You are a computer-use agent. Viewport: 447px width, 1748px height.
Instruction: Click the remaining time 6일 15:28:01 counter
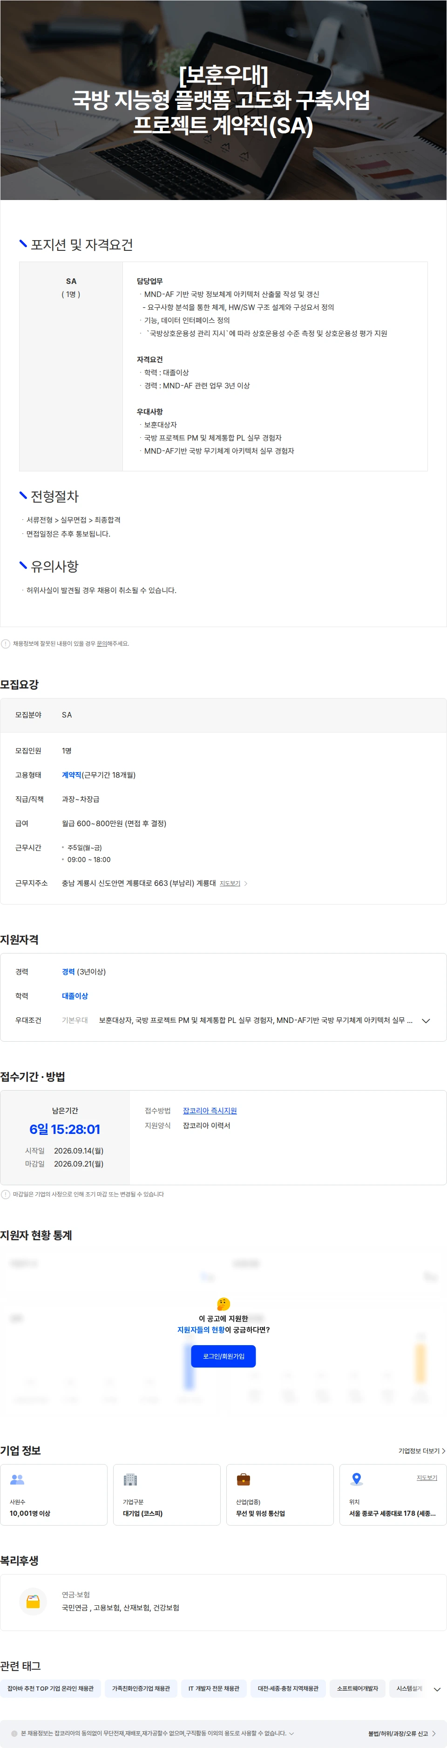64,1129
